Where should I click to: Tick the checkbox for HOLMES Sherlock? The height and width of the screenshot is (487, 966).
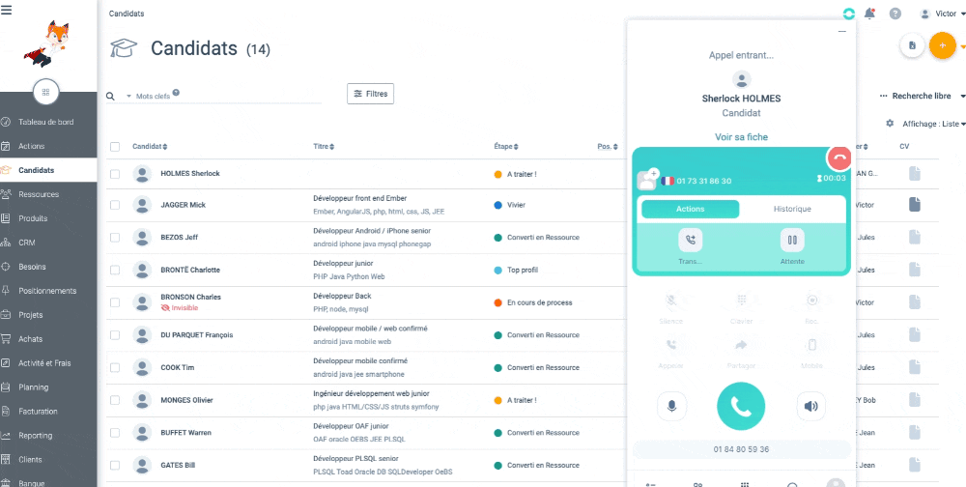click(x=115, y=174)
